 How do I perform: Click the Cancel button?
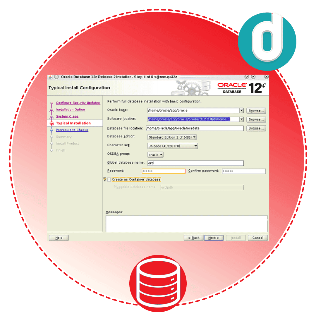pos(258,238)
